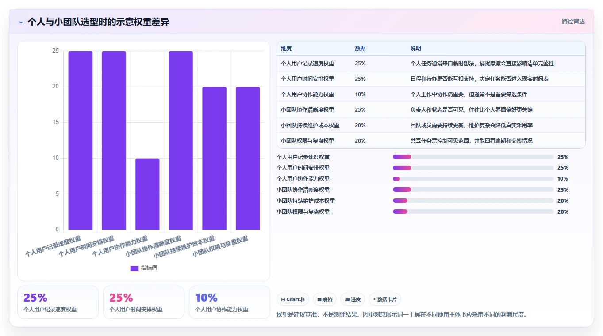Click description 个人任务通常来自临时想法
The height and width of the screenshot is (336, 603).
[x=482, y=64]
